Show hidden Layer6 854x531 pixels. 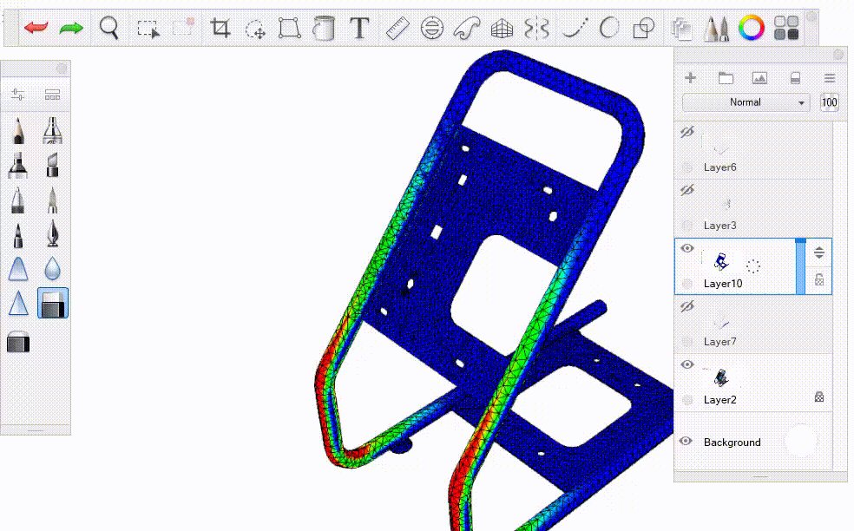click(687, 132)
